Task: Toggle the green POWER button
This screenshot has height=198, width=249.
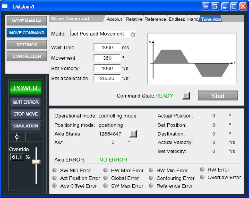Action: point(26,88)
